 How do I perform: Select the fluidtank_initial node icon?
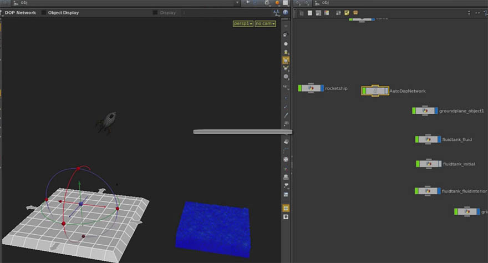tap(429, 164)
